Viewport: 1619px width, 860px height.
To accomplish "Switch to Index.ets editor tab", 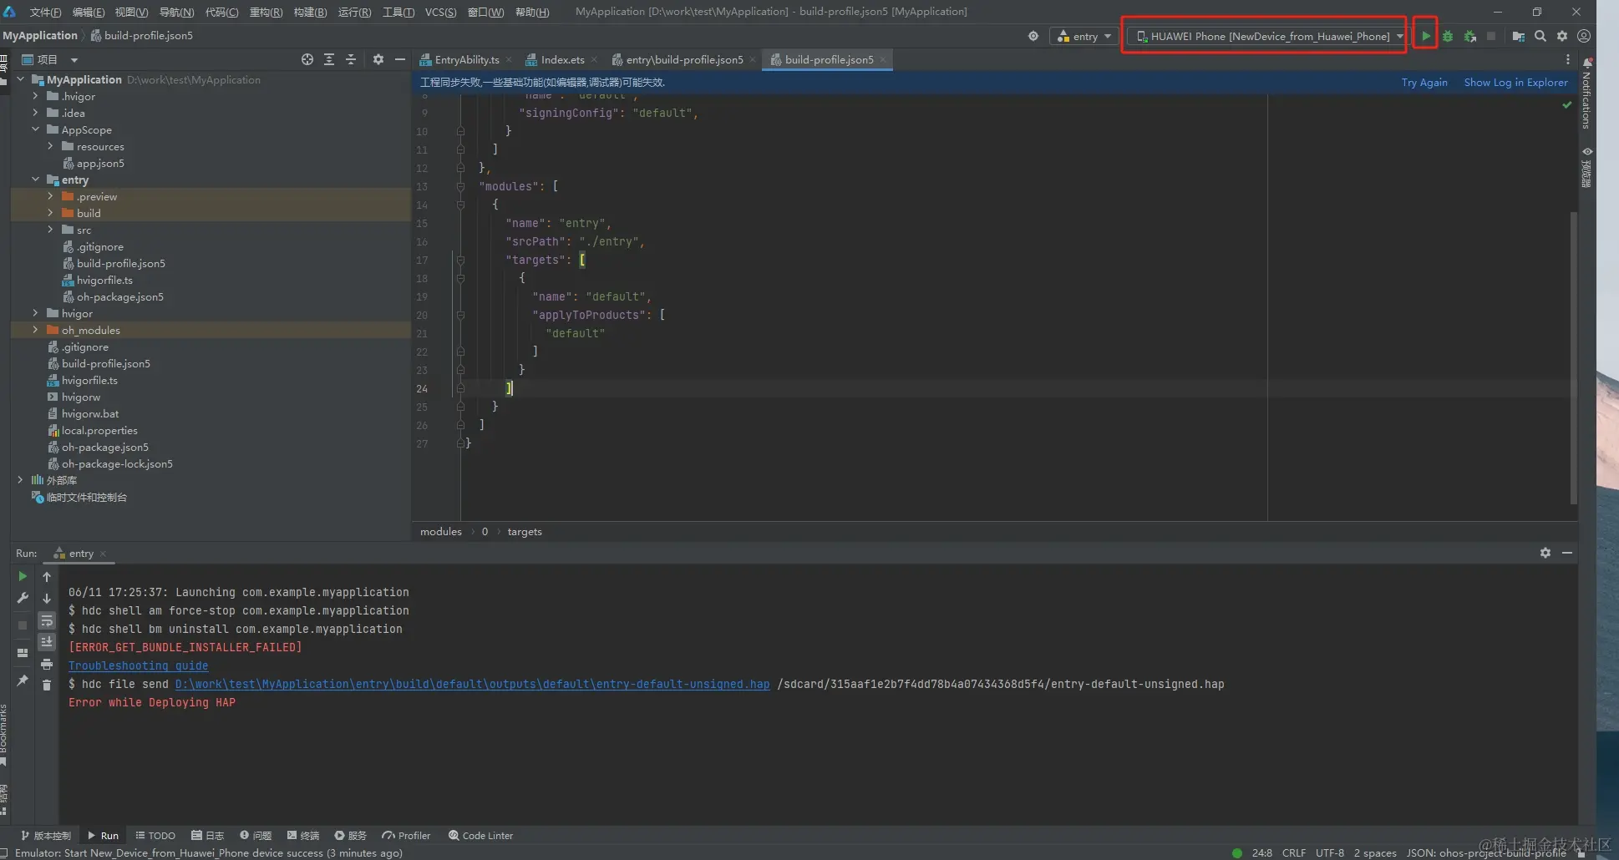I will (x=561, y=59).
